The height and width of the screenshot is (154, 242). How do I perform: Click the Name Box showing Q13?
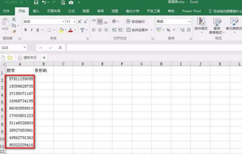(14, 48)
